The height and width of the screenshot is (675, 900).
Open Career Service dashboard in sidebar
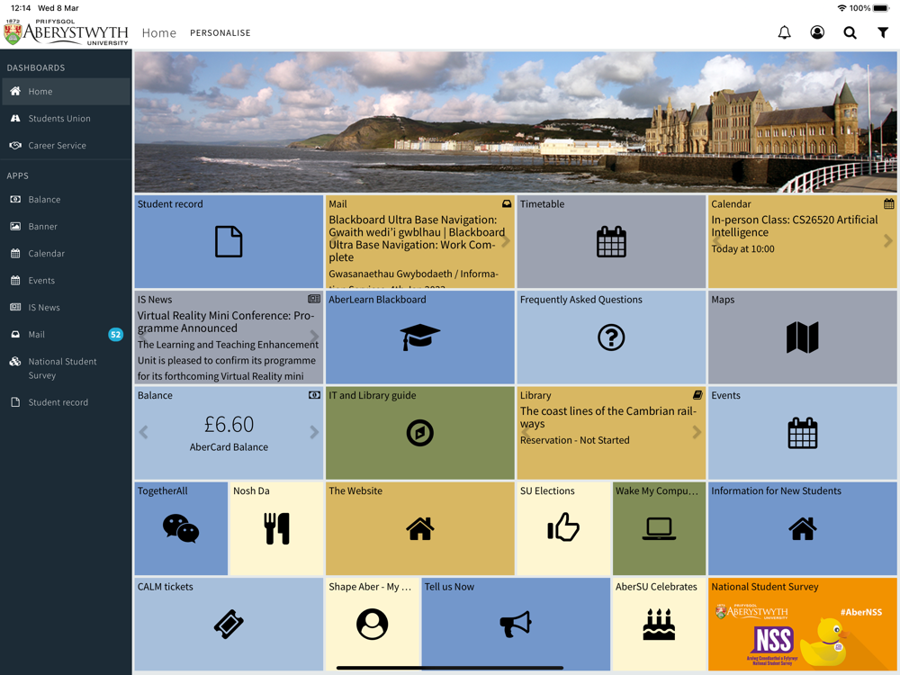(66, 145)
